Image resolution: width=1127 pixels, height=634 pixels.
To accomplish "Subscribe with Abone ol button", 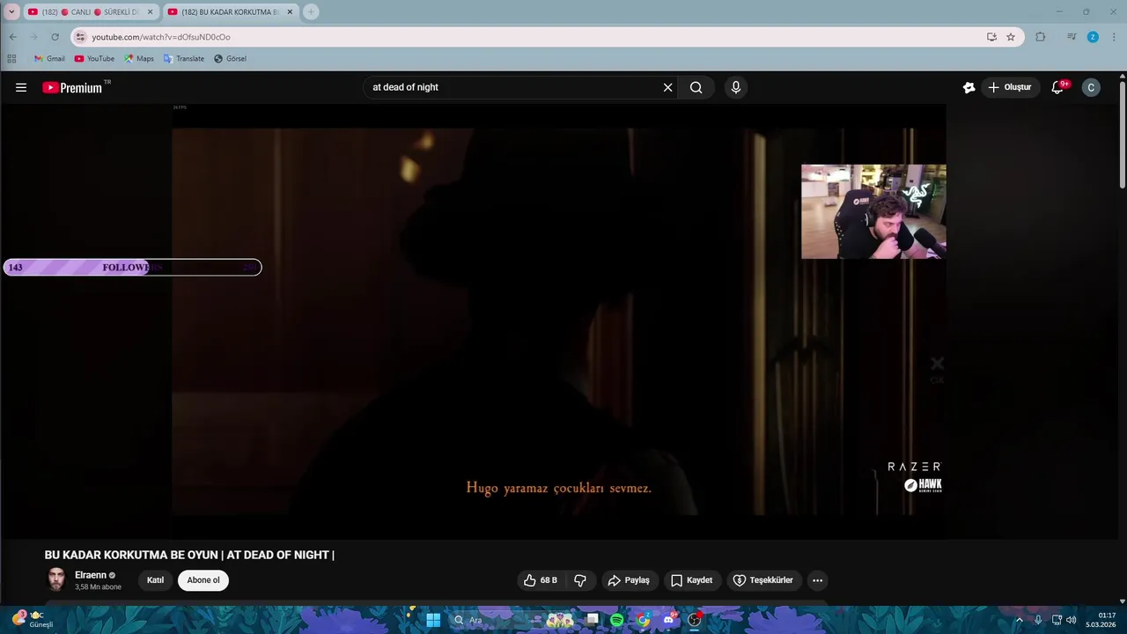I will coord(203,580).
